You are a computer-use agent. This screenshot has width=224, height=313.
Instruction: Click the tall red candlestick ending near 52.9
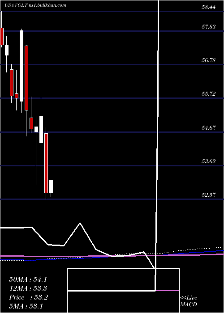coord(46,163)
